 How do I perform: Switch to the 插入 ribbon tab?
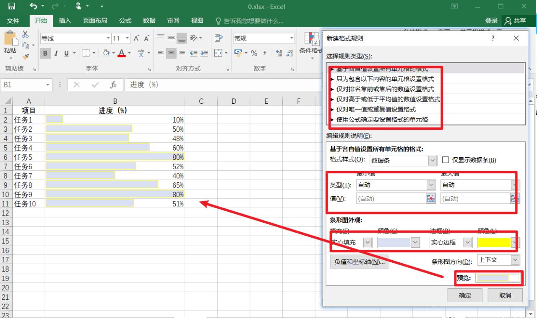click(x=65, y=21)
